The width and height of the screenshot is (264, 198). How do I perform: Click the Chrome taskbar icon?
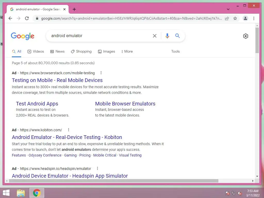[x=37, y=193]
